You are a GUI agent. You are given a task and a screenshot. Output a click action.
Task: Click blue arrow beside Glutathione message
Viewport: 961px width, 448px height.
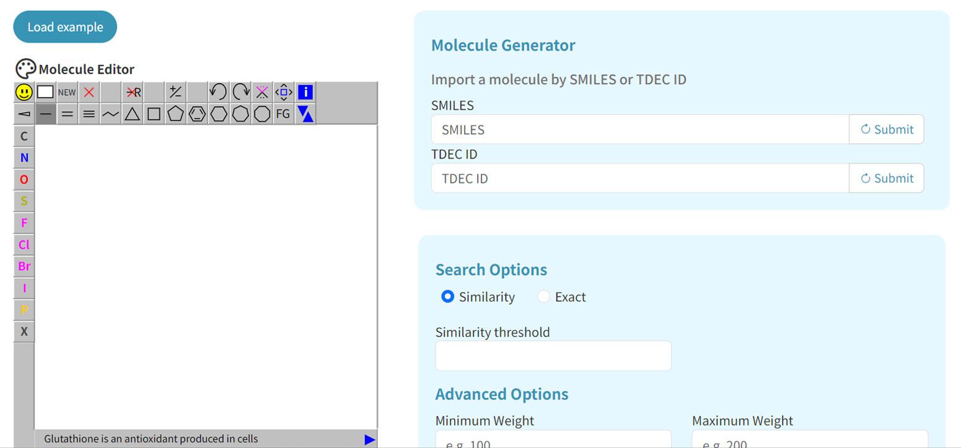pos(370,439)
